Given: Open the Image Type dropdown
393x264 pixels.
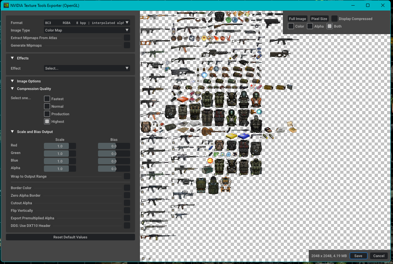Looking at the screenshot, I should [87, 30].
